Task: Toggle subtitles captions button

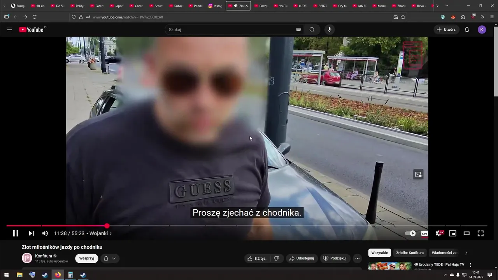Action: (x=424, y=233)
